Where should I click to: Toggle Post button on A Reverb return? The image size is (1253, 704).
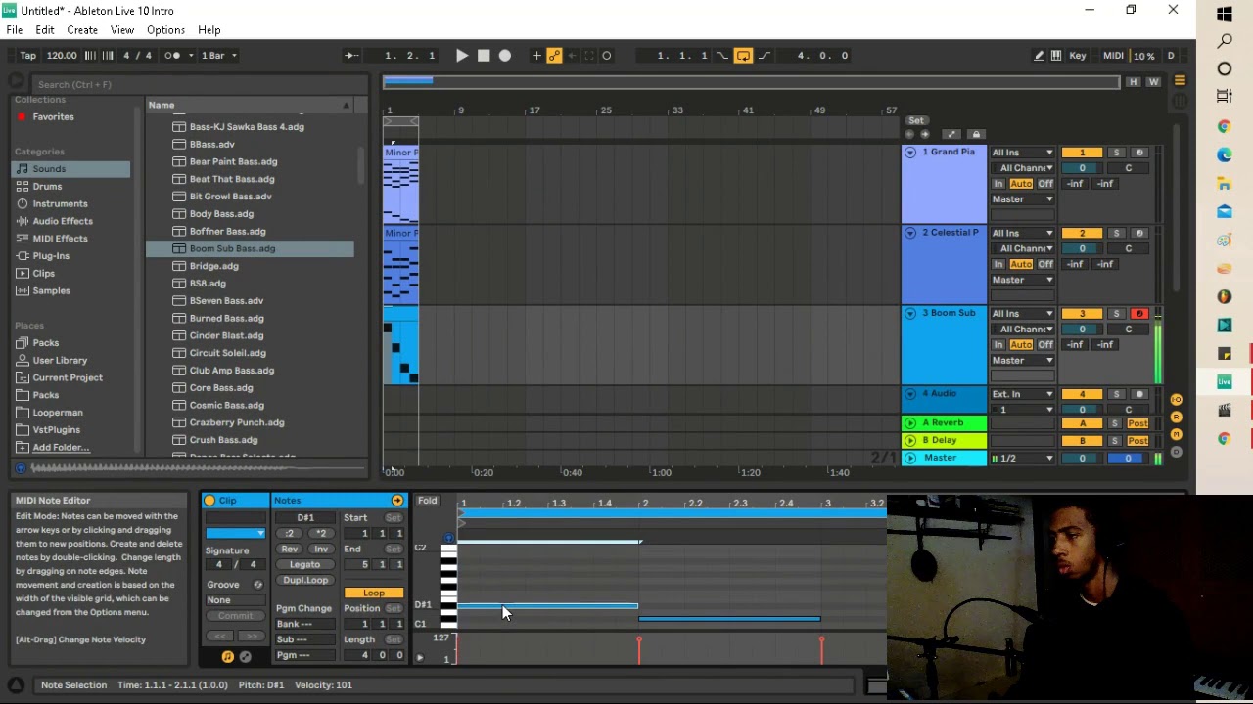[1137, 423]
